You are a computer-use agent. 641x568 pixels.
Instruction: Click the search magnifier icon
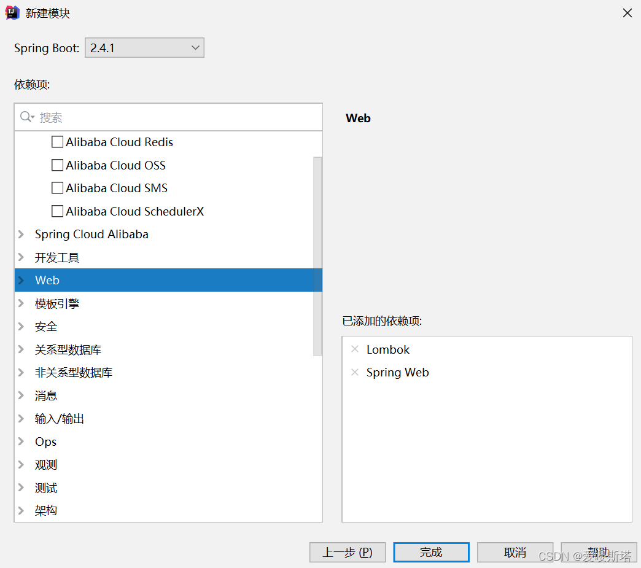point(27,117)
